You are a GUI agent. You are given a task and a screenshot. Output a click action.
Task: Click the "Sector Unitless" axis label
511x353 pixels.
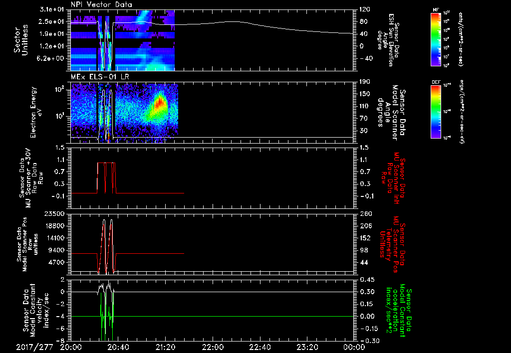click(x=21, y=40)
